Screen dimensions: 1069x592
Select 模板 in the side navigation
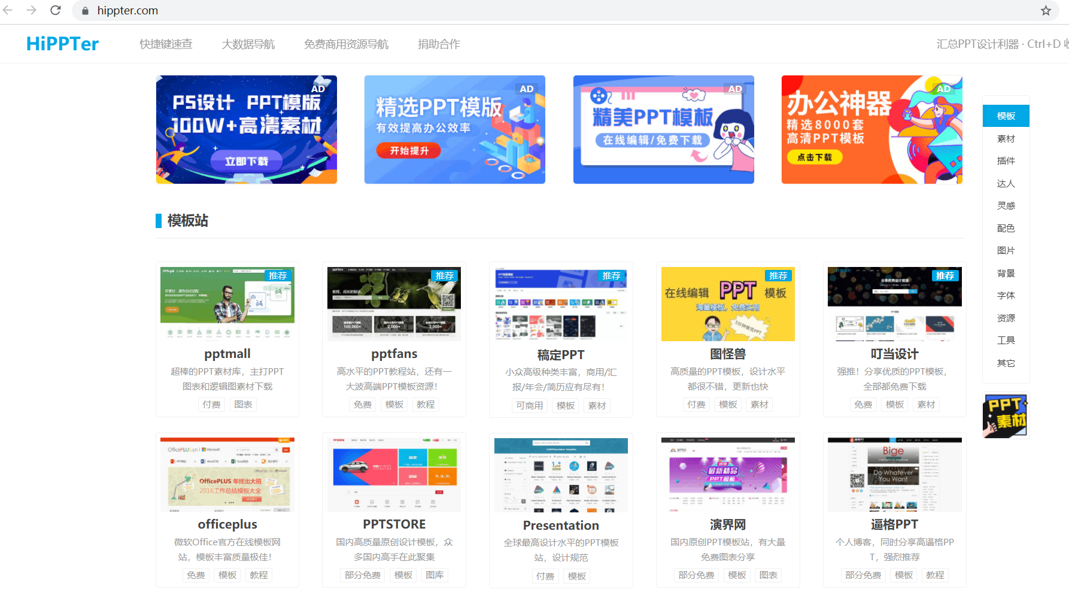click(1006, 116)
